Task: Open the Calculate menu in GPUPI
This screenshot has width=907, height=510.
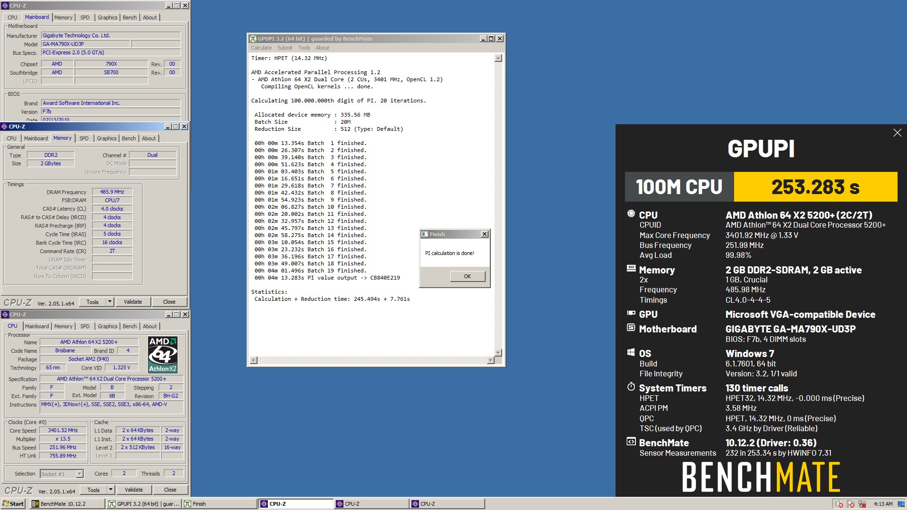Action: (261, 48)
